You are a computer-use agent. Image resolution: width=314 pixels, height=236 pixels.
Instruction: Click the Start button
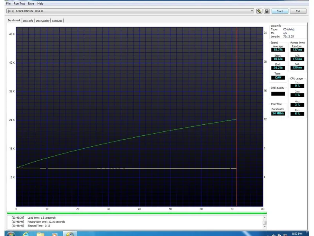(x=280, y=11)
